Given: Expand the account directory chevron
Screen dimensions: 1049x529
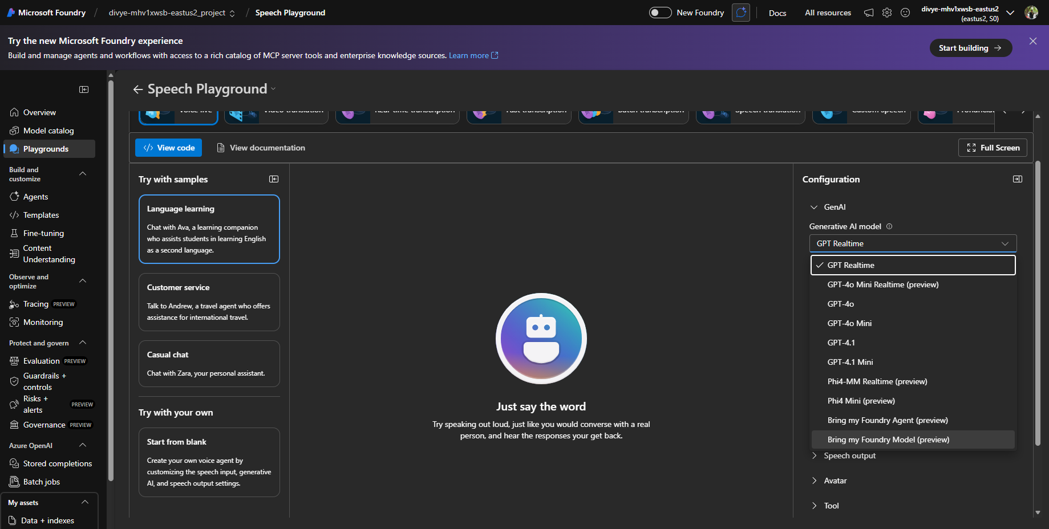Looking at the screenshot, I should point(1010,13).
